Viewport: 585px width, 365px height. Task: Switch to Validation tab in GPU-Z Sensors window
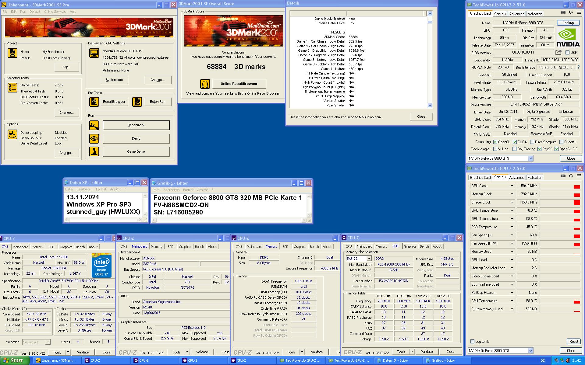[535, 178]
